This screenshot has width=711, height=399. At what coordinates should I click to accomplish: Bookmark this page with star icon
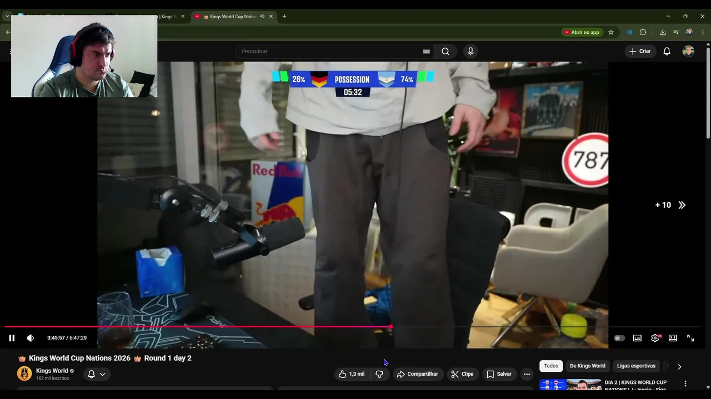coord(611,32)
